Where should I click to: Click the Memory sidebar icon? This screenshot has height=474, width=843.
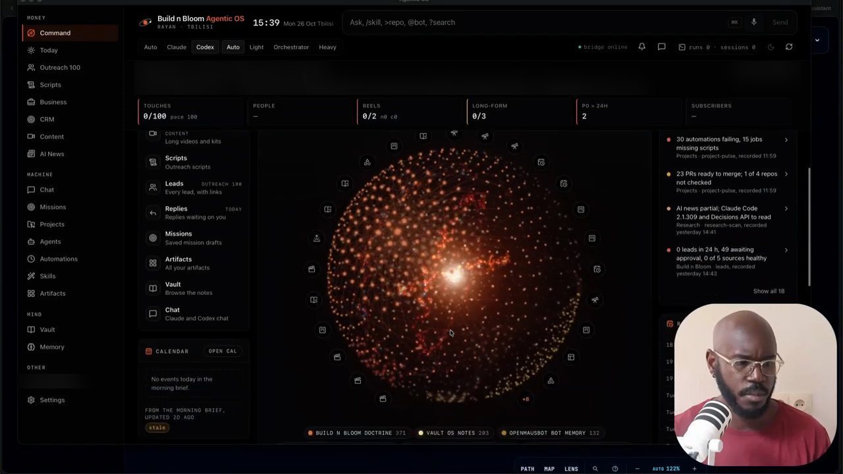coord(31,347)
